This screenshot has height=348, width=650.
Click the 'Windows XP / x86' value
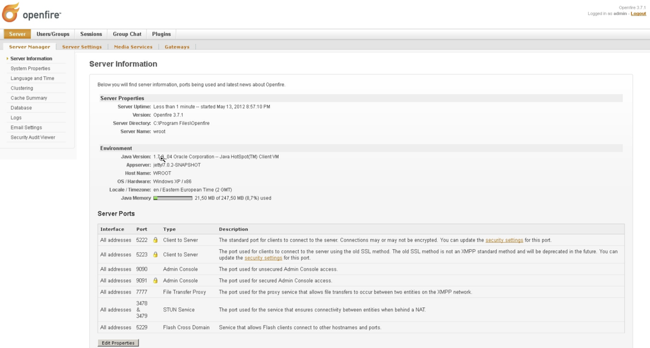[172, 181]
